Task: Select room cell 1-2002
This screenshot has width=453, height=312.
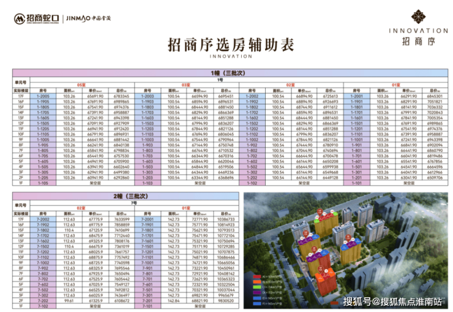Action: pyautogui.click(x=252, y=96)
